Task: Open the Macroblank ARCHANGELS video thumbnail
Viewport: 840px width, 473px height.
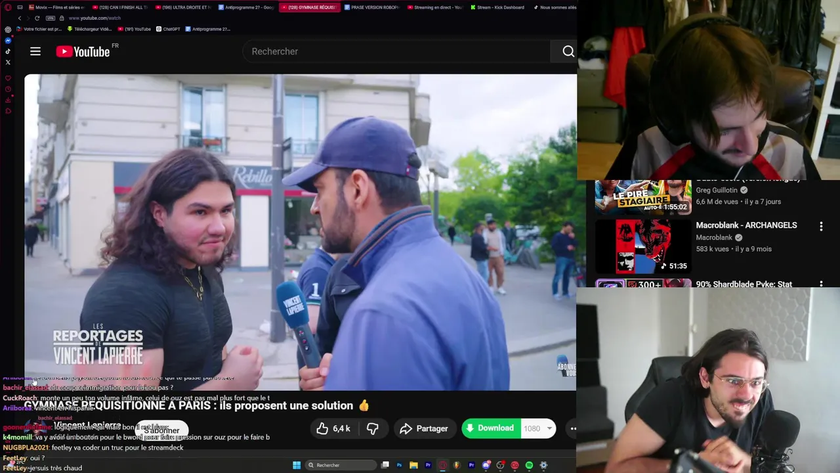Action: 643,246
